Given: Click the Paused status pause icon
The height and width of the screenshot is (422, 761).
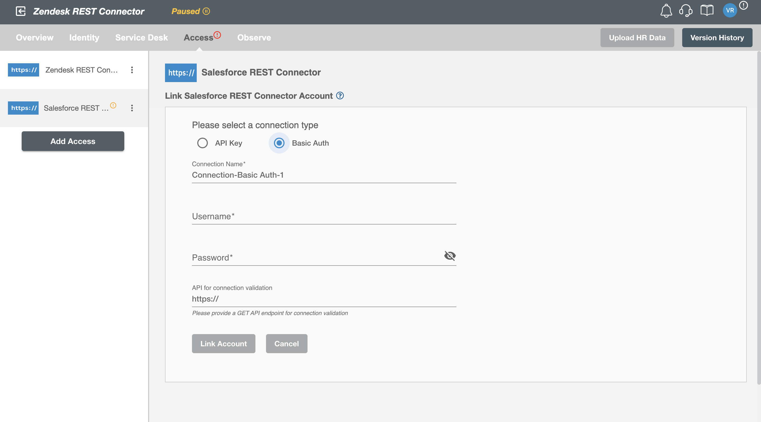Looking at the screenshot, I should coord(206,11).
